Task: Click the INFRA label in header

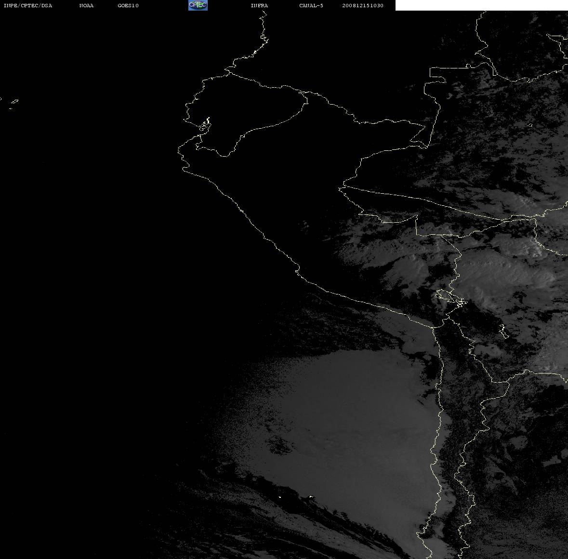Action: [259, 5]
